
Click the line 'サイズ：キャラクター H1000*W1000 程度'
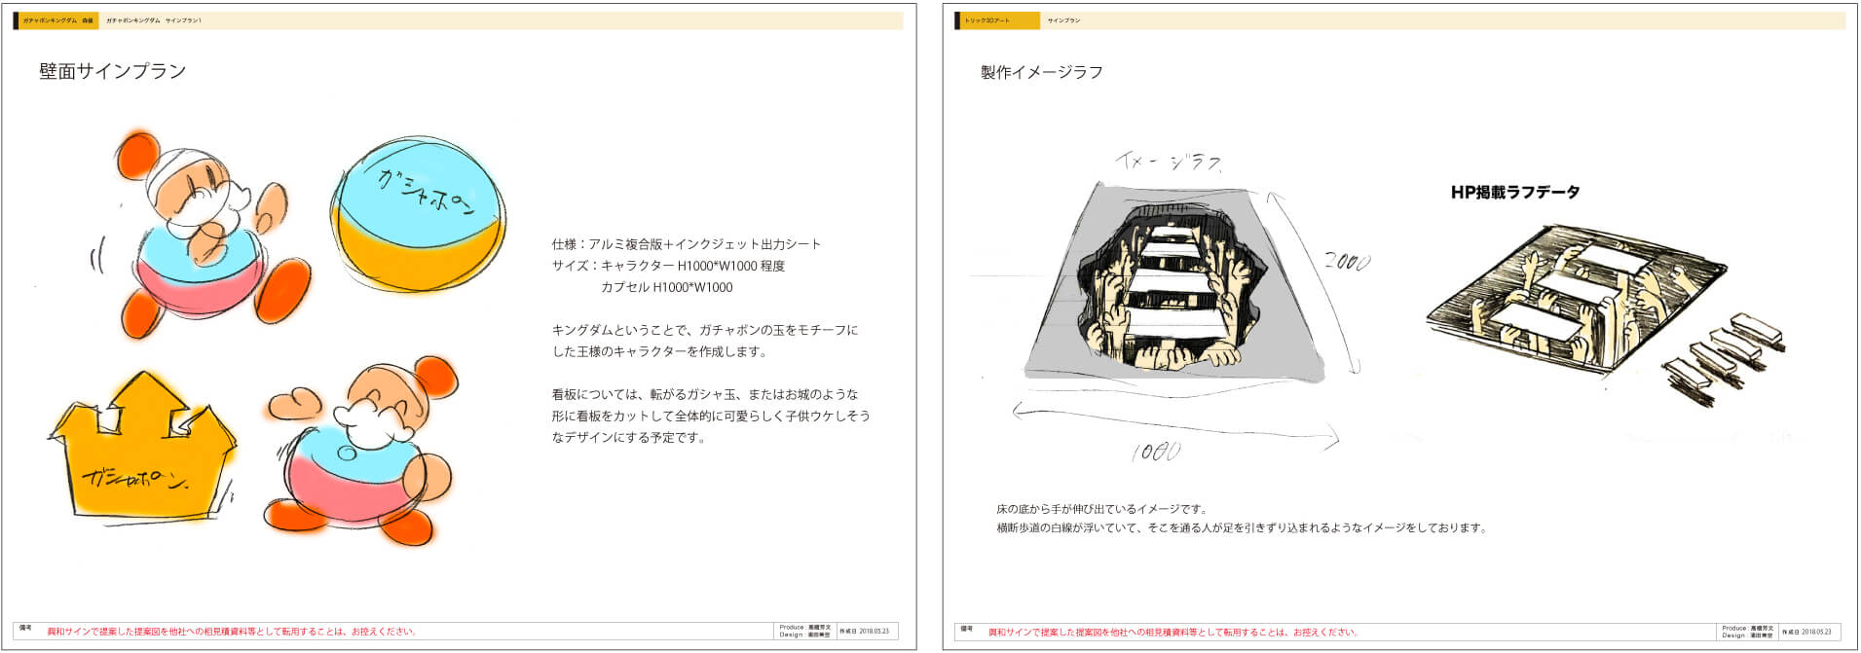[x=668, y=266]
